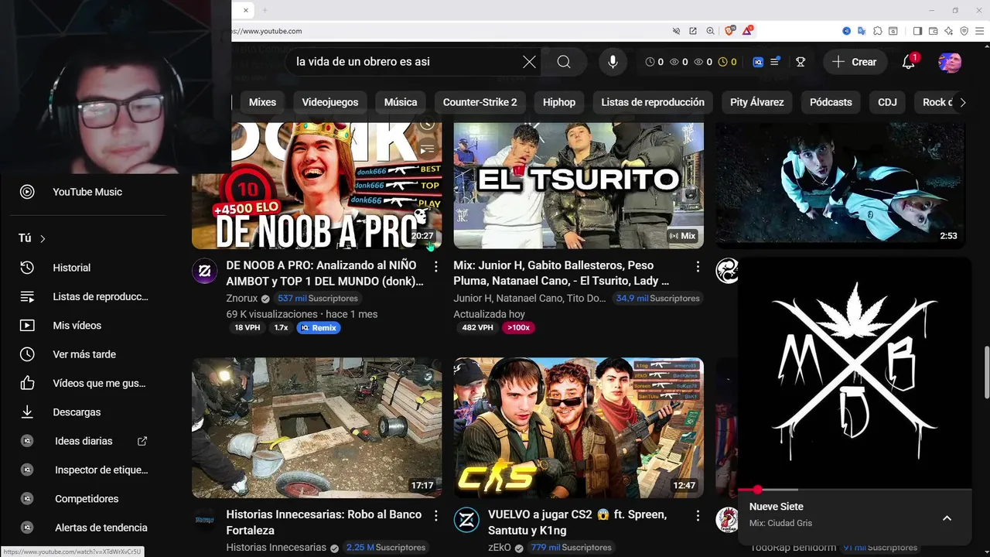Open Brave Rewards triangle icon
The height and width of the screenshot is (557, 990).
(748, 31)
